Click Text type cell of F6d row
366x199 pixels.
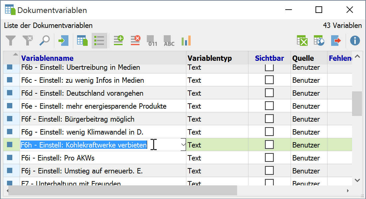(217, 93)
